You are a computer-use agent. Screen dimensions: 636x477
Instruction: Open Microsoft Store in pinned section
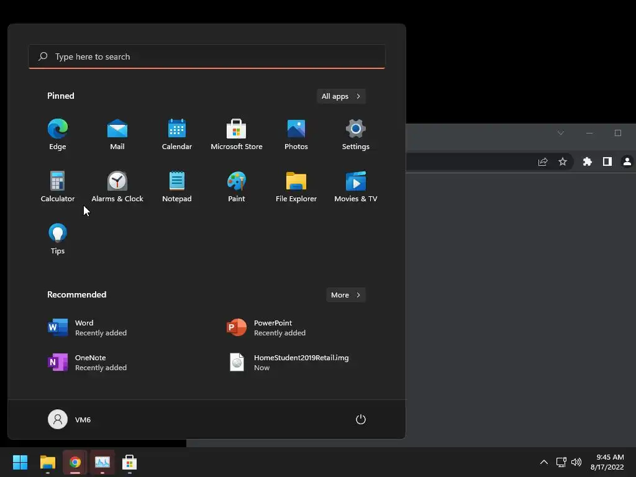click(237, 135)
